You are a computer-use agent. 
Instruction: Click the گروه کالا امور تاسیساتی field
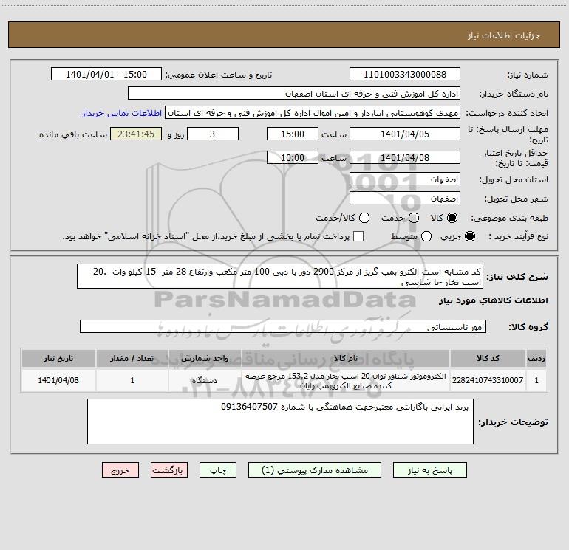pos(283,326)
